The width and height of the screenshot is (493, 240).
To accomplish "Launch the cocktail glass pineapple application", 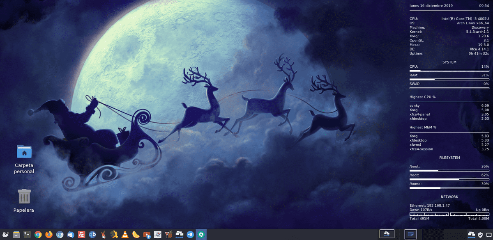I will pyautogui.click(x=168, y=235).
